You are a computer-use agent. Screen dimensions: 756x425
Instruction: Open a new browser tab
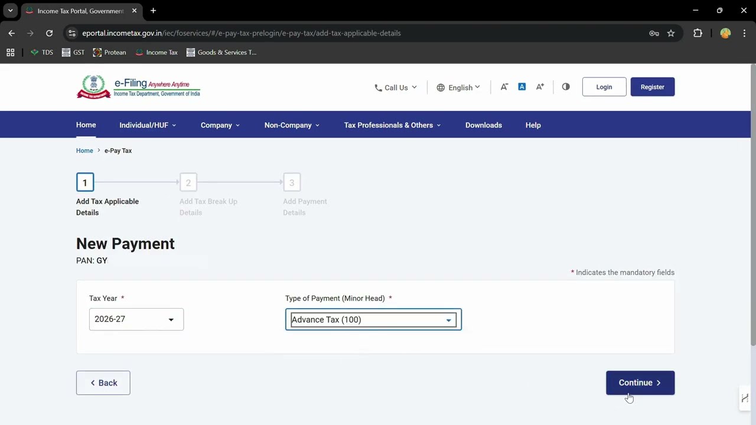(153, 11)
